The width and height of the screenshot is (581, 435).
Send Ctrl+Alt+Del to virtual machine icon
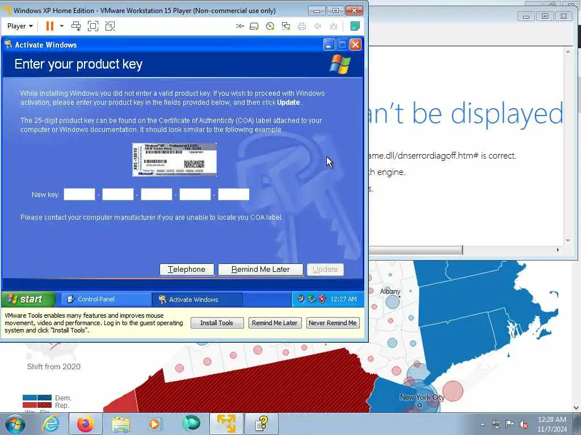pyautogui.click(x=76, y=26)
